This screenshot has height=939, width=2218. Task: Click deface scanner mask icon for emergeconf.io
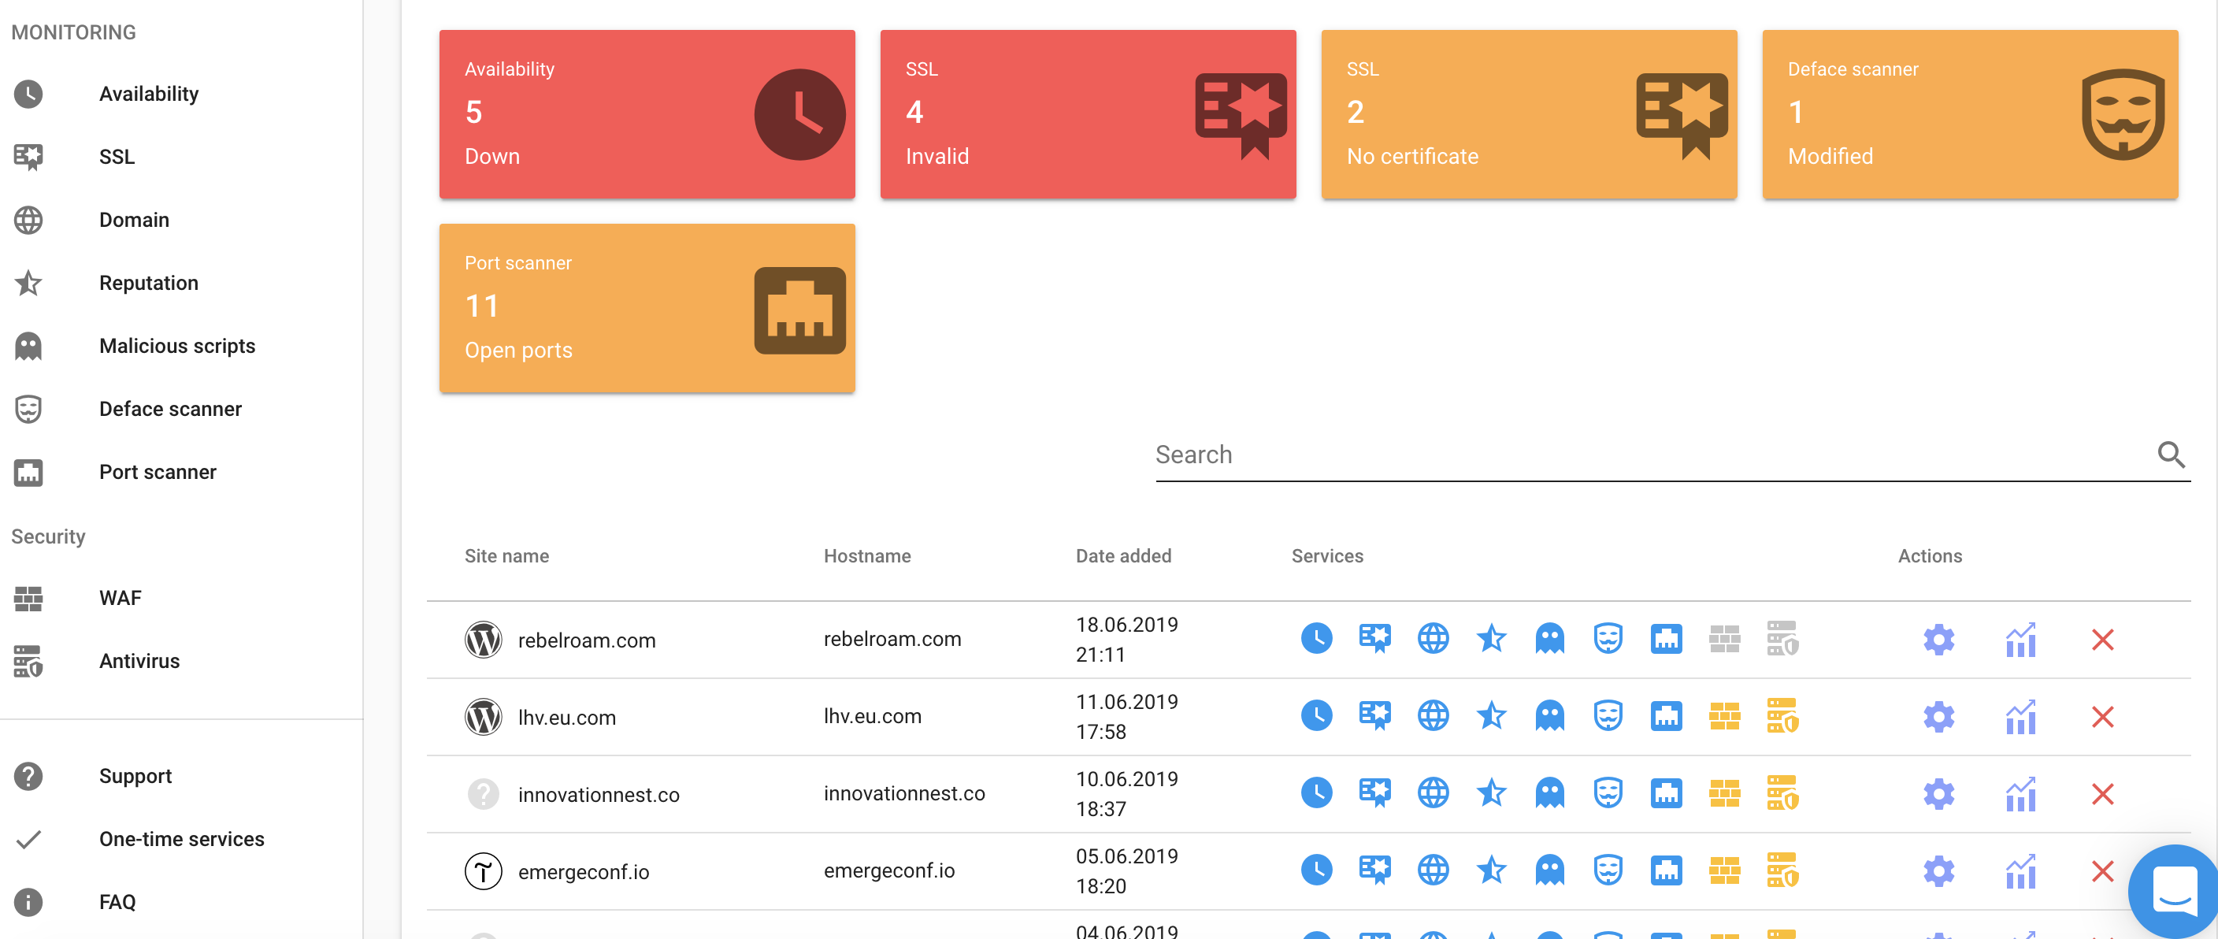click(x=1607, y=870)
